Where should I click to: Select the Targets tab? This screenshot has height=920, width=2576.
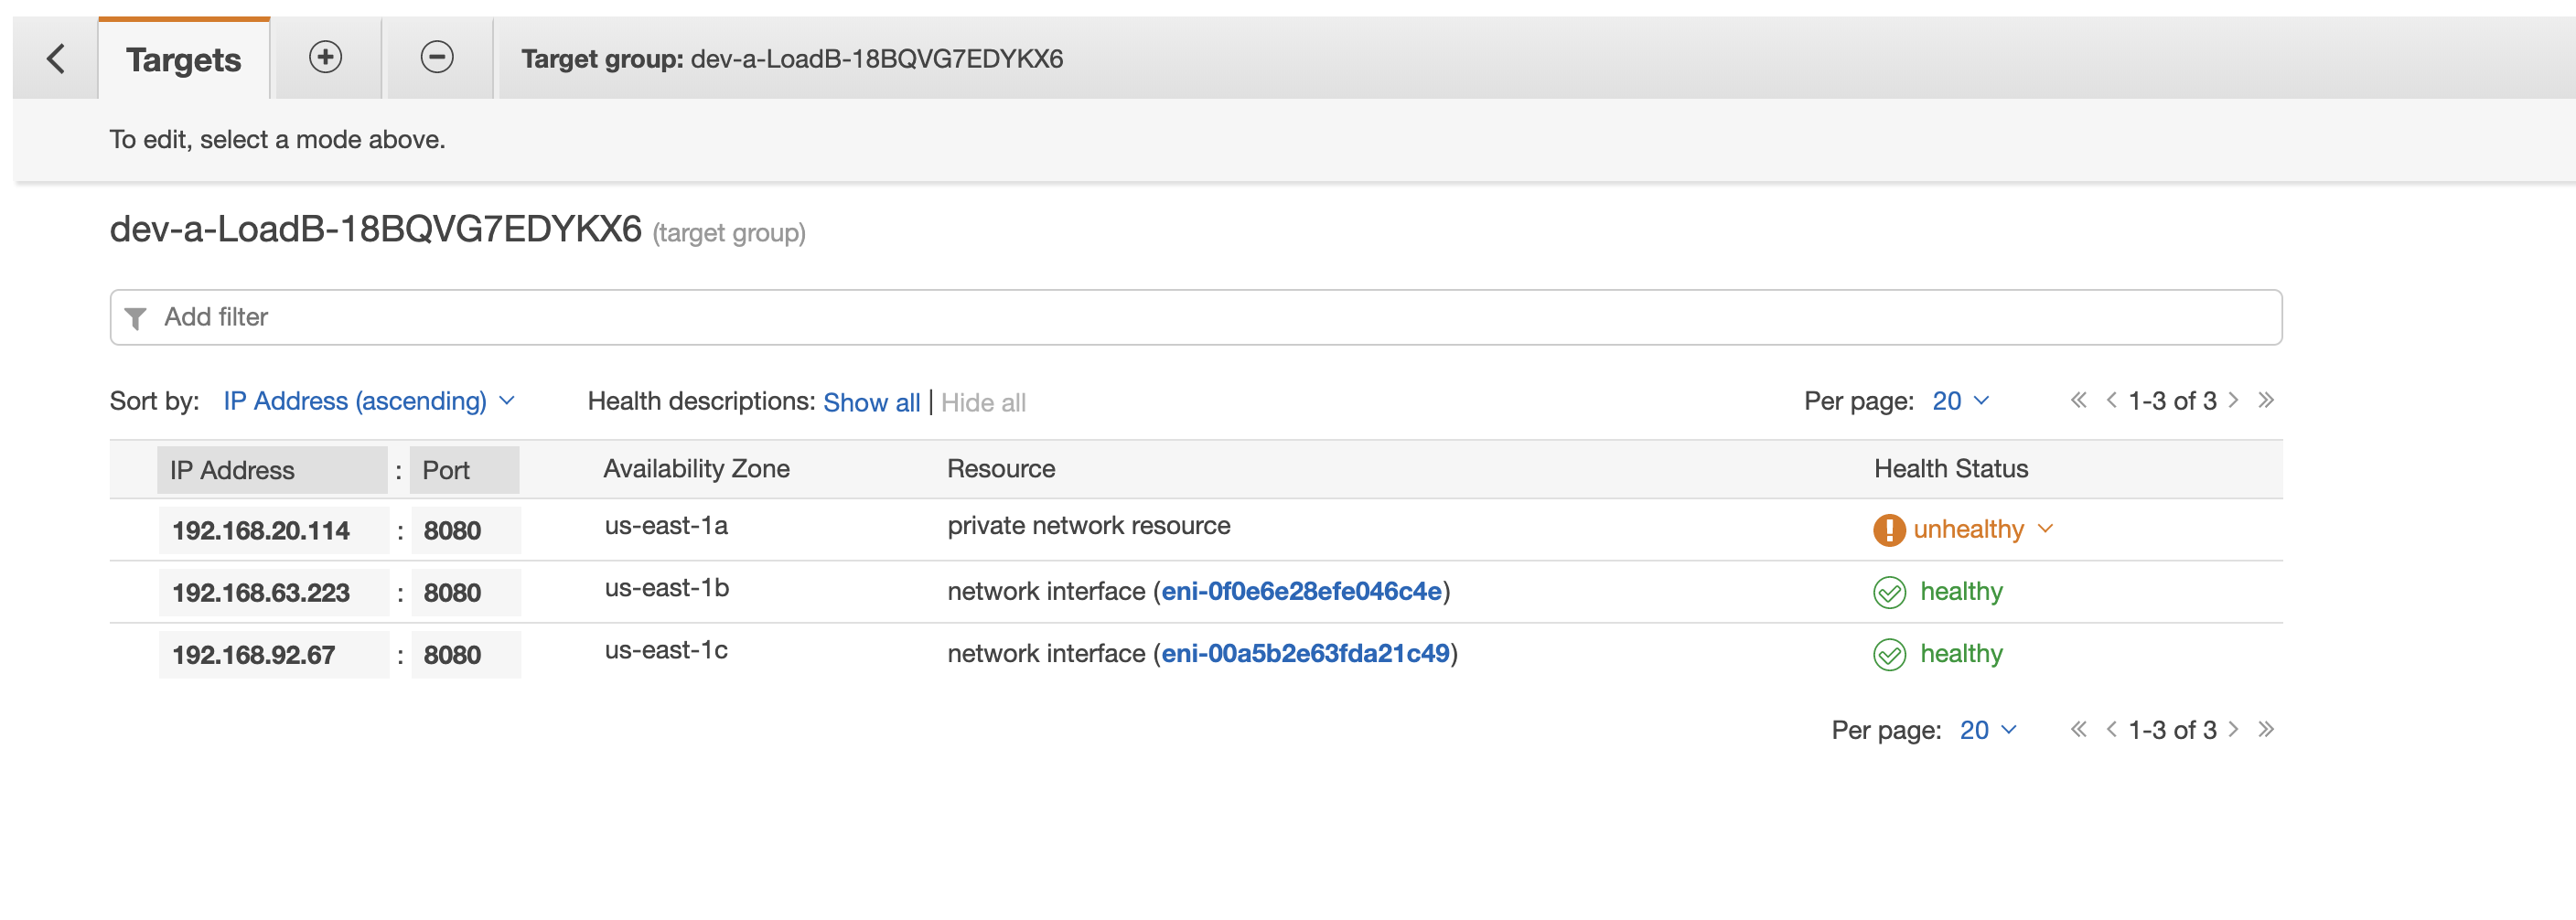click(184, 60)
